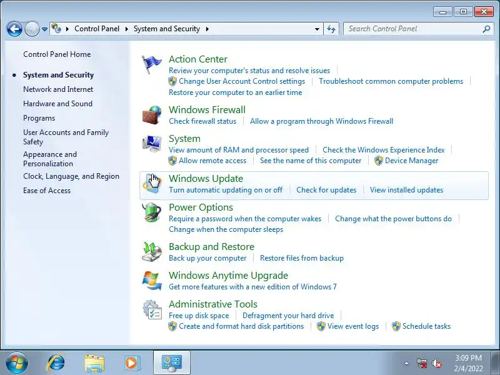Viewport: 500px width, 375px height.
Task: Open Clock, Language, and Region
Action: coord(71,176)
